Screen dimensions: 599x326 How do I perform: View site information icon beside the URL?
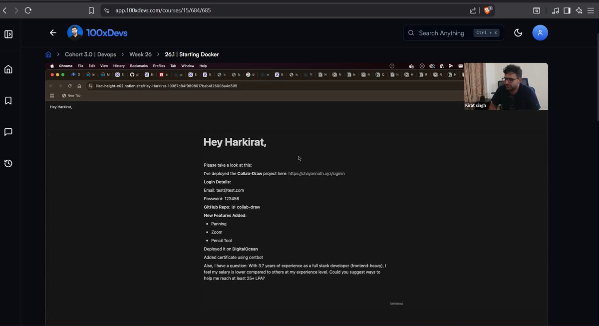click(x=107, y=10)
